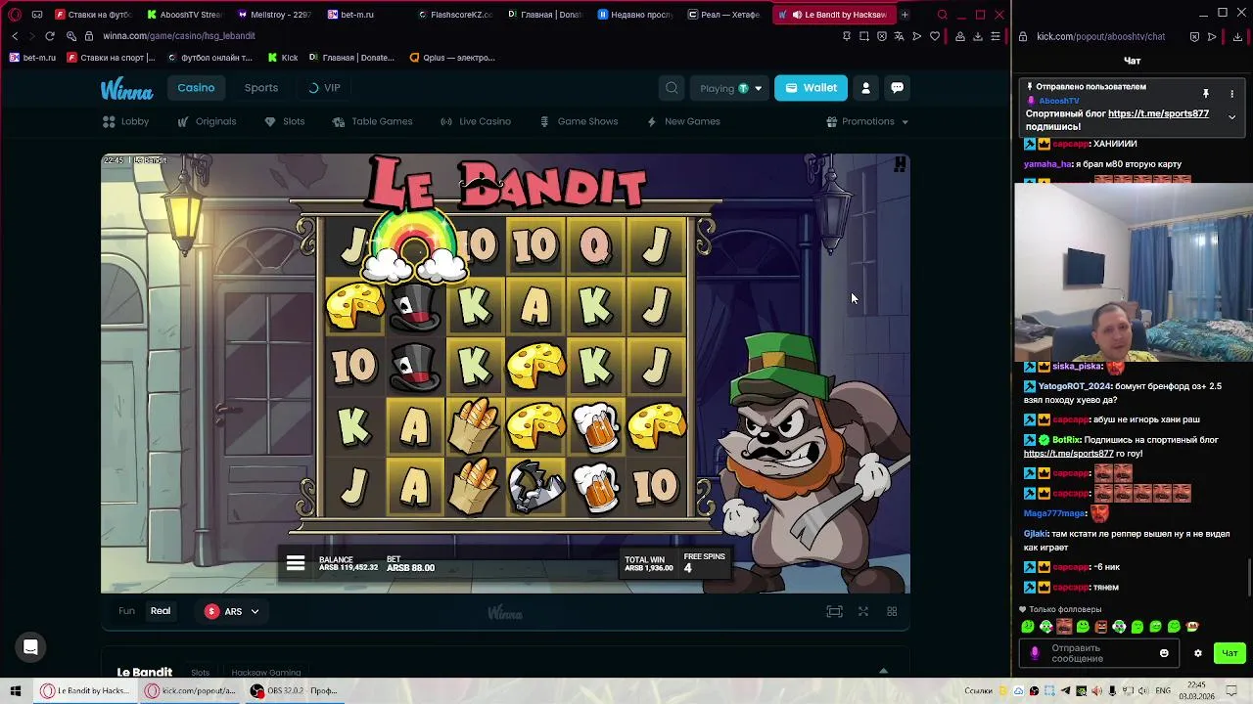
Task: Open Table Games category
Action: pos(372,121)
